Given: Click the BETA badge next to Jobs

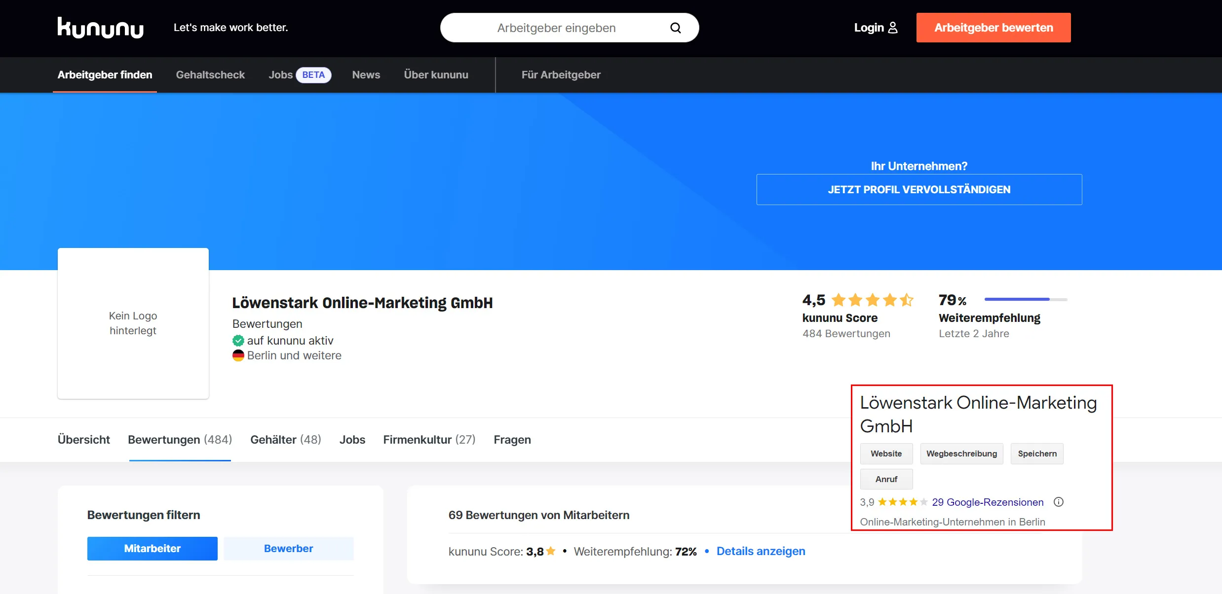Looking at the screenshot, I should point(313,75).
